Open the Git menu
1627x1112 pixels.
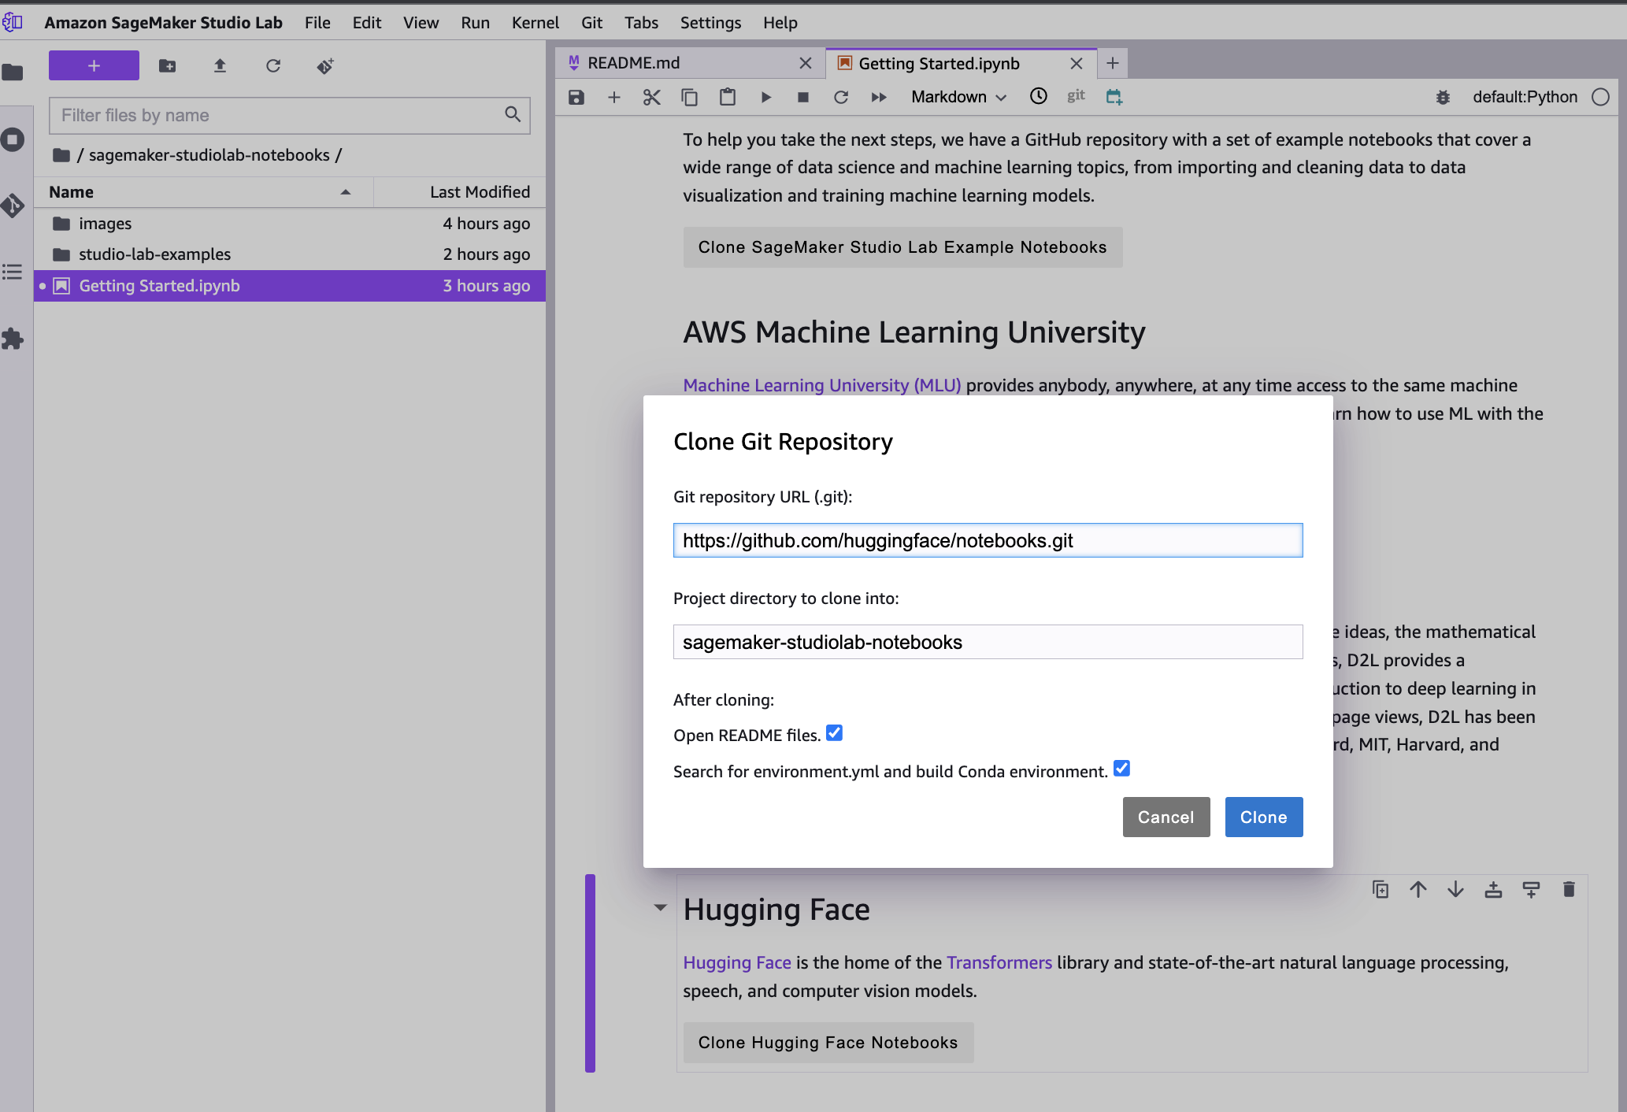591,23
